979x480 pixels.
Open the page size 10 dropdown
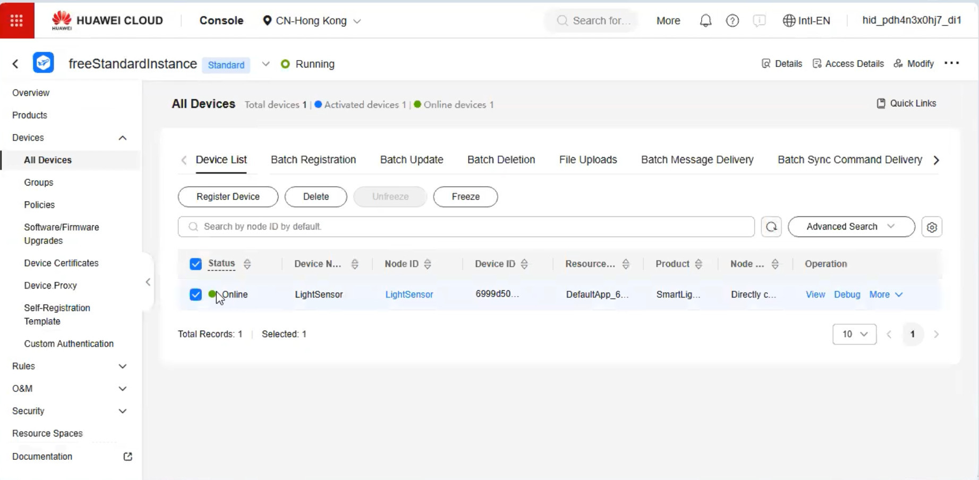coord(854,334)
